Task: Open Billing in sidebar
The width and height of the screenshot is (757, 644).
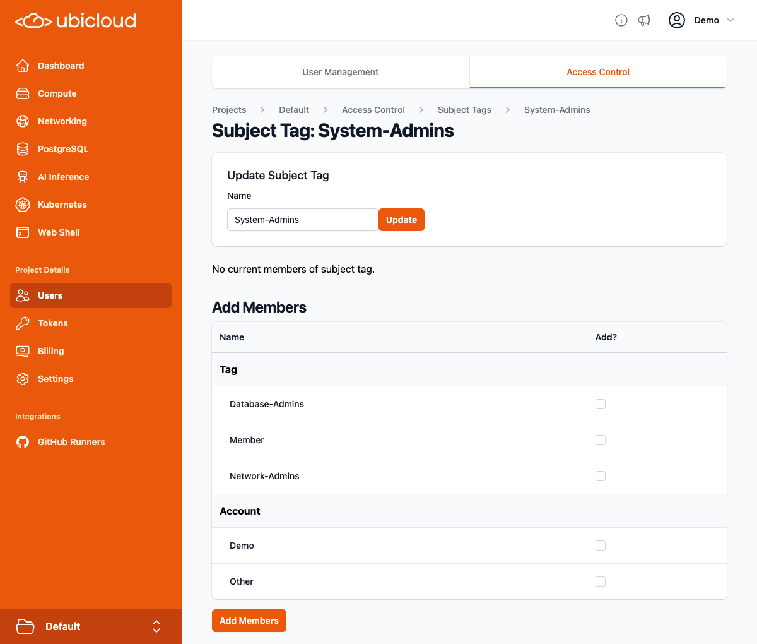Action: click(91, 351)
